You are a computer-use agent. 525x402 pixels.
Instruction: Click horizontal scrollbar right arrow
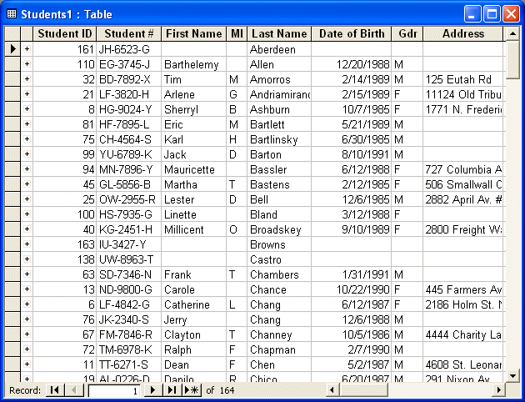(499, 390)
